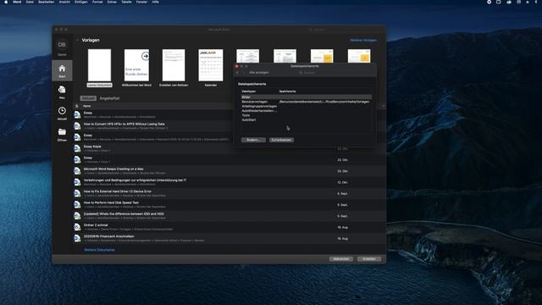Collapse the Vorlagen section chevron
542x305 pixels.
point(77,40)
